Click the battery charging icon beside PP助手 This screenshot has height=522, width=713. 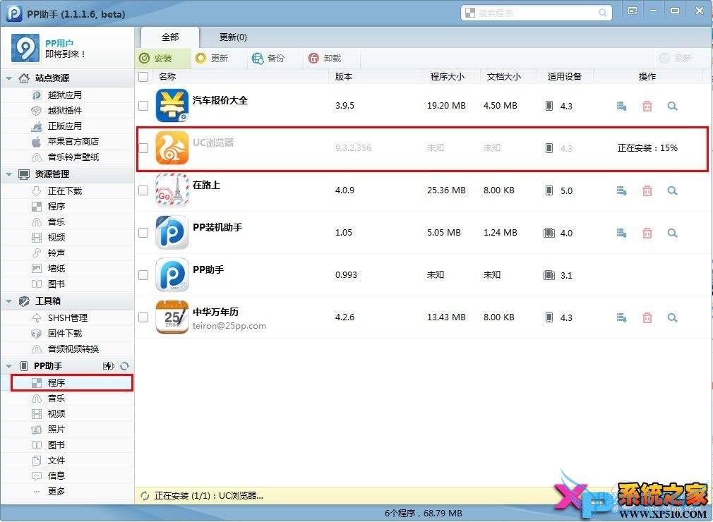pos(109,365)
